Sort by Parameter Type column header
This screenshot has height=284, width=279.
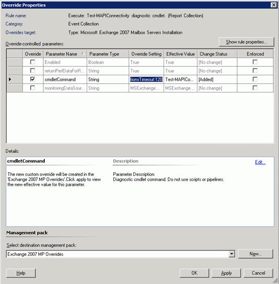pos(108,54)
